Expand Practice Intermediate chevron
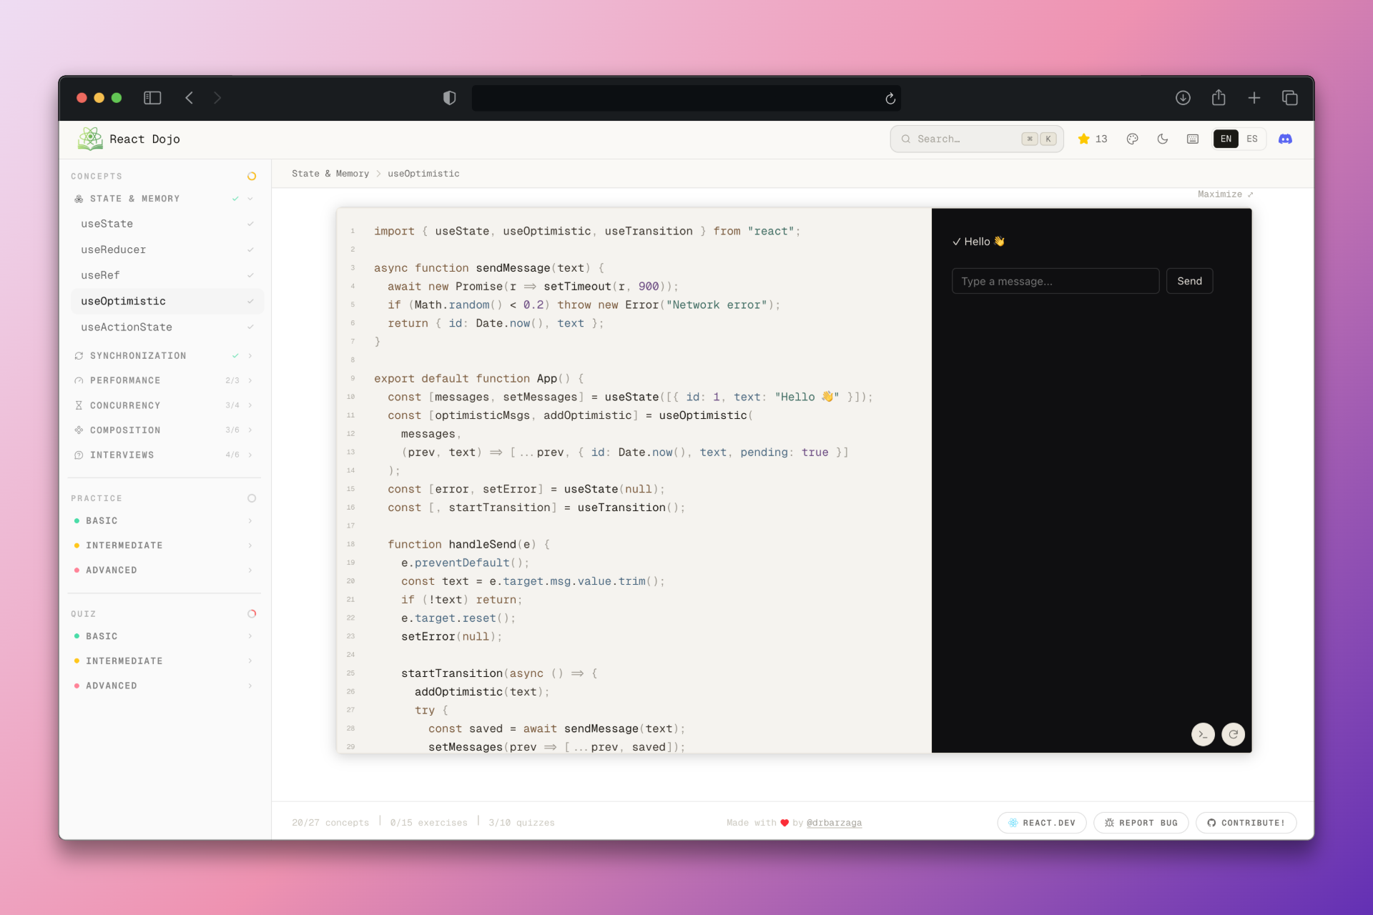 point(250,545)
